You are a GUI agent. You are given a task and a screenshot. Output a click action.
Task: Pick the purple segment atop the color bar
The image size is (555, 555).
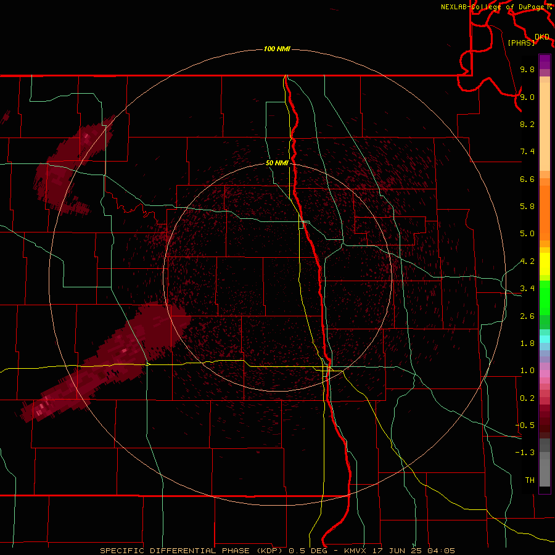pyautogui.click(x=545, y=62)
